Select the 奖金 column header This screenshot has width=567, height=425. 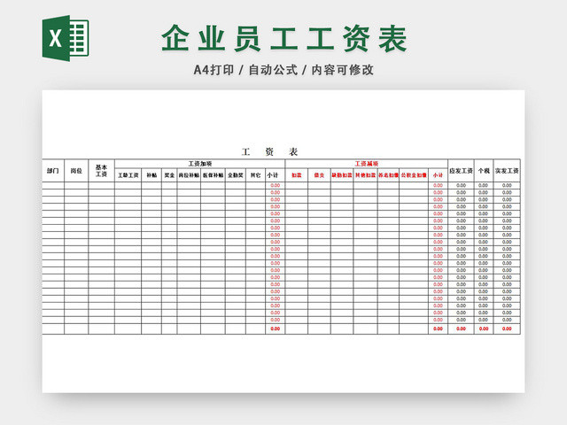pos(169,175)
